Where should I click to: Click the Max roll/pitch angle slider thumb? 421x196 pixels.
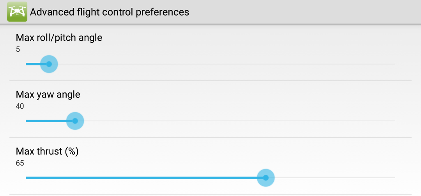click(49, 64)
